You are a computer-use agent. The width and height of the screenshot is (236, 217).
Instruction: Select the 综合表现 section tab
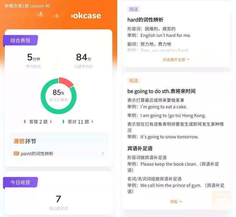pyautogui.click(x=20, y=40)
